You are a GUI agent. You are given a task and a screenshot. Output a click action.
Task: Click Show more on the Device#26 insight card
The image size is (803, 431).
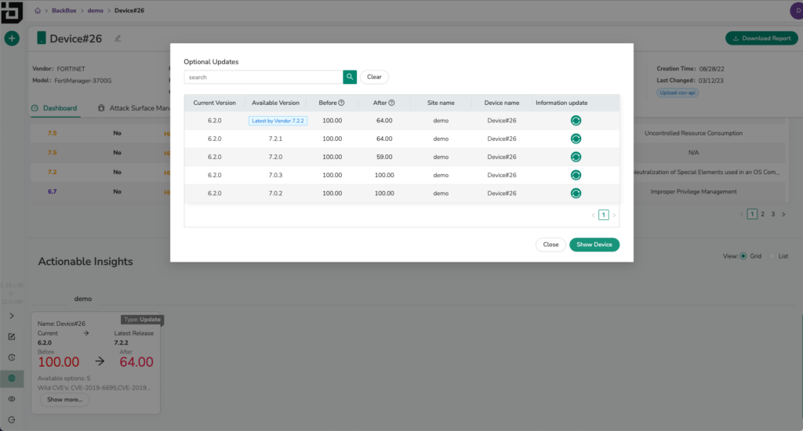coord(64,400)
